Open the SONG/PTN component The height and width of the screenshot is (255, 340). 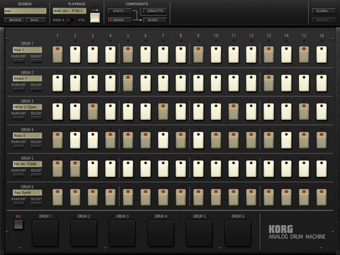pyautogui.click(x=154, y=11)
